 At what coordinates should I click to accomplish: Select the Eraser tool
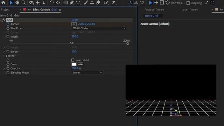[x=98, y=2]
